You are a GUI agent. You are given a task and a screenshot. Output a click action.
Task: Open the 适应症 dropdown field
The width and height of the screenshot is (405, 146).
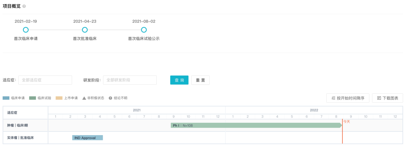[45, 80]
